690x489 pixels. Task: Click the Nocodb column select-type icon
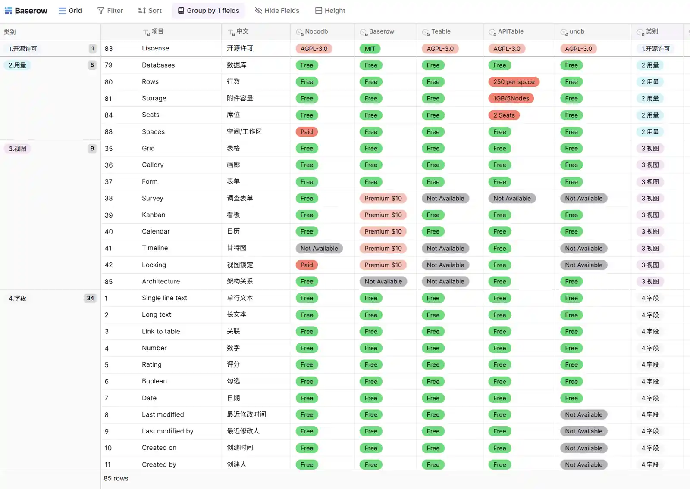(x=300, y=32)
